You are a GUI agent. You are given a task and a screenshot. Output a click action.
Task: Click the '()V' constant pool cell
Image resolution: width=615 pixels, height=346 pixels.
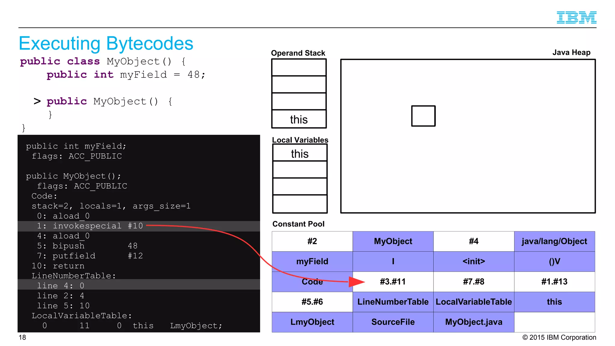tap(554, 261)
